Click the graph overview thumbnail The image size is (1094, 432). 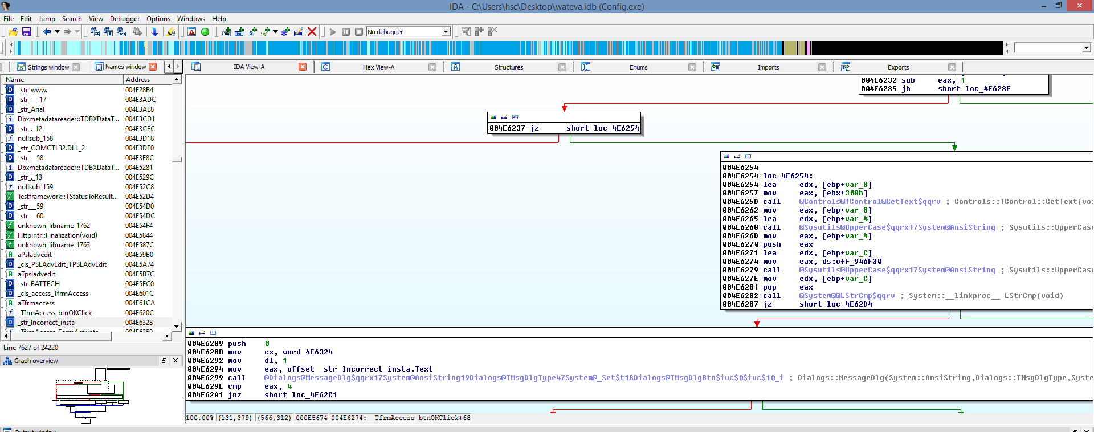[91, 396]
